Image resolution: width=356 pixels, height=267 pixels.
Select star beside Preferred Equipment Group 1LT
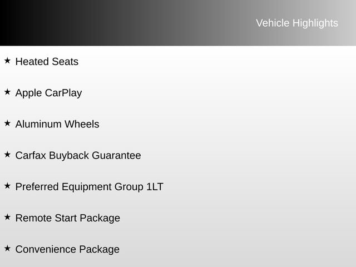click(7, 185)
